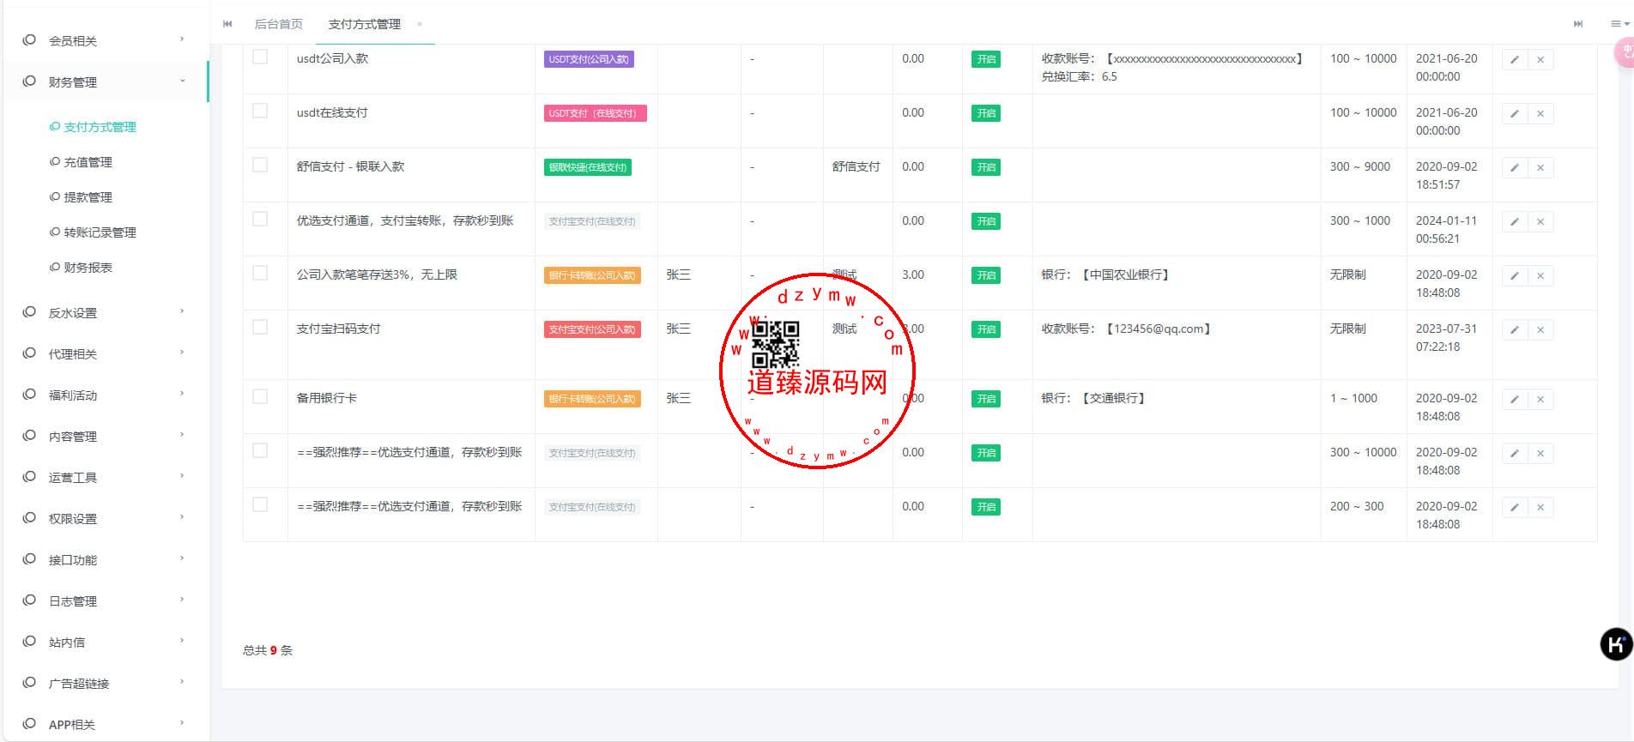Expand the 反水设置 menu chevron
Viewport: 1634px width, 742px height.
pos(182,311)
